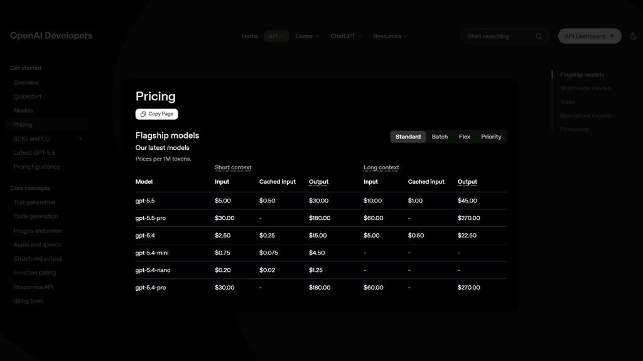Switch to Flex pricing tab
The image size is (643, 361).
pos(464,137)
